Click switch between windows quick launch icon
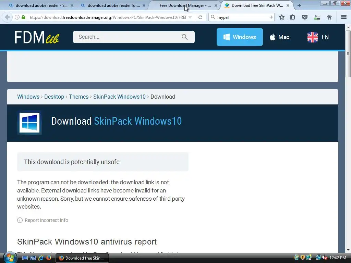The image size is (351, 263). (x=33, y=258)
